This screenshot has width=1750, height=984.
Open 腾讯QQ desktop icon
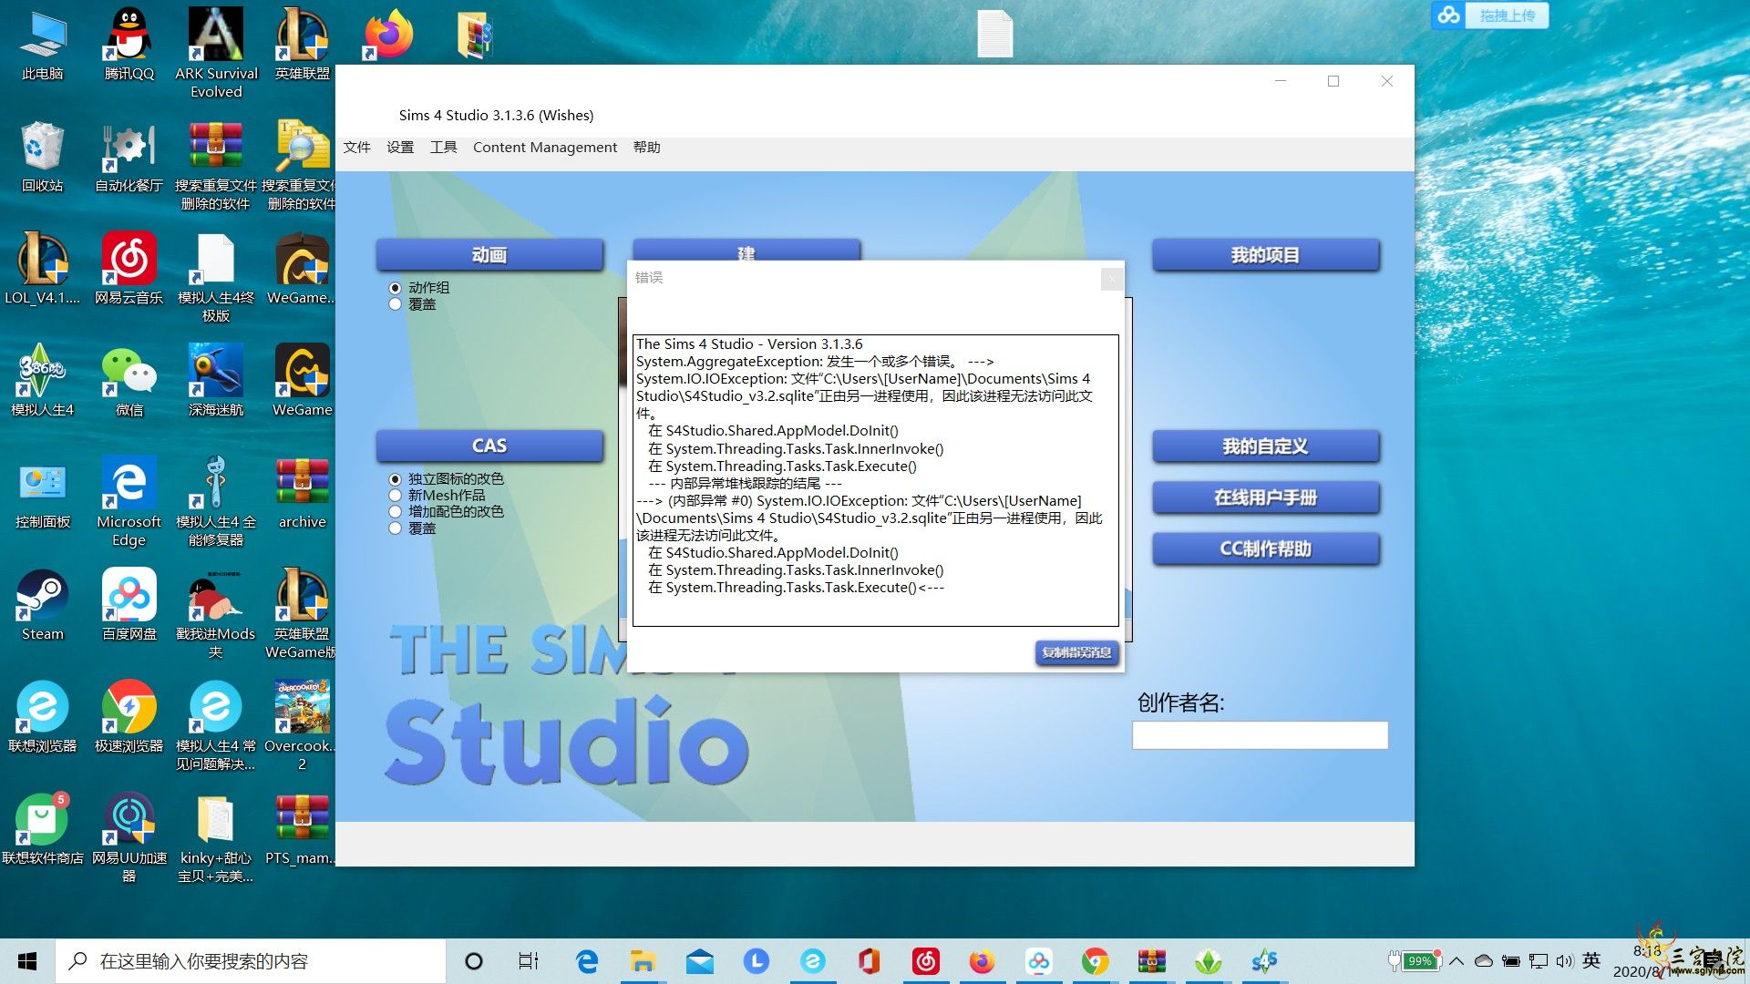point(129,46)
